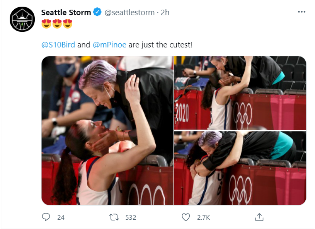Open share options via upload arrow icon
The width and height of the screenshot is (315, 229).
pos(259,217)
